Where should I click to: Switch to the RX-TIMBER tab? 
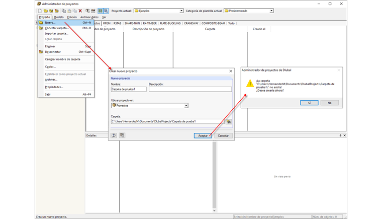click(150, 23)
